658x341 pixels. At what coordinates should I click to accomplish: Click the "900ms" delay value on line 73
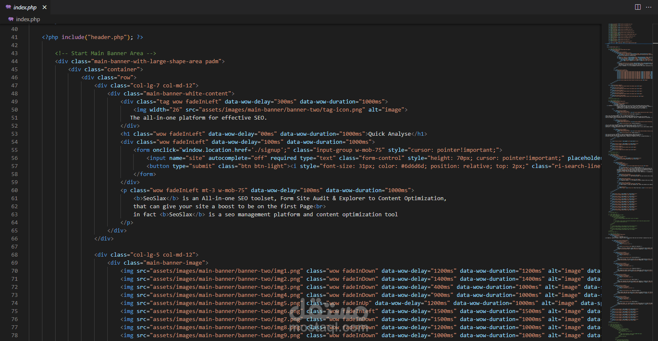[442, 295]
